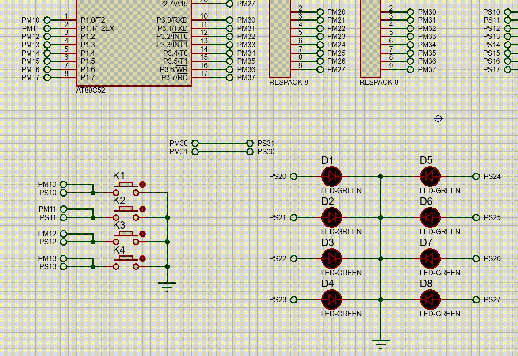Click the PS26 terminal circle at D7
This screenshot has width=518, height=356.
click(476, 258)
